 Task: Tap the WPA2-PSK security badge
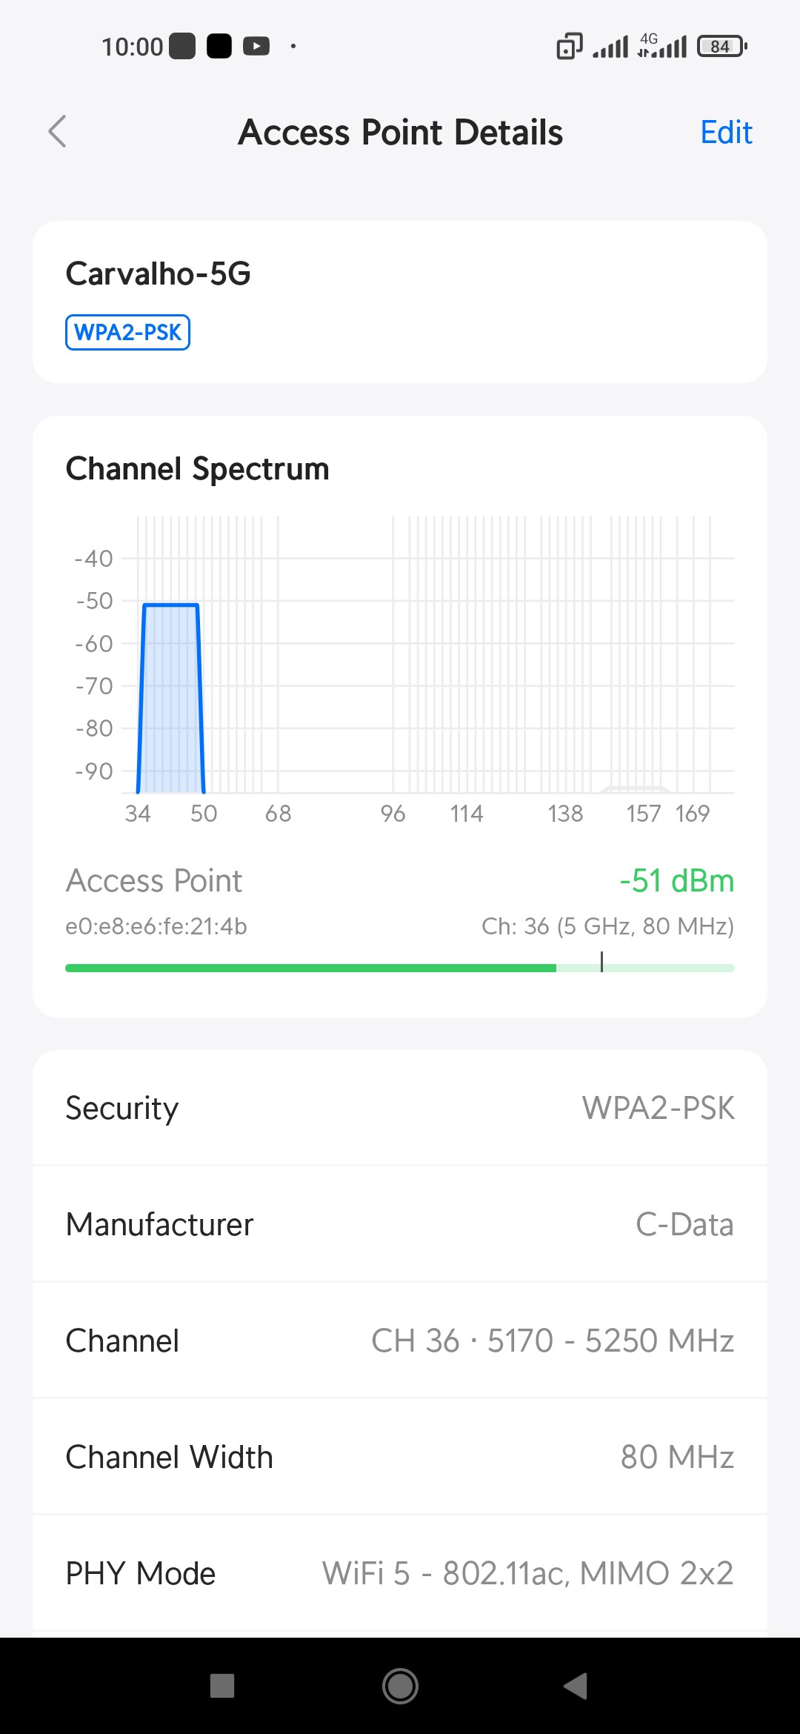point(127,332)
